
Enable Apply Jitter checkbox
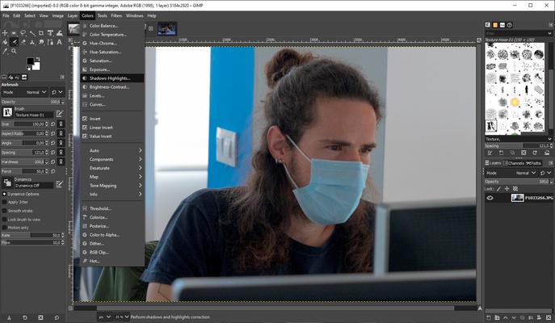5,202
